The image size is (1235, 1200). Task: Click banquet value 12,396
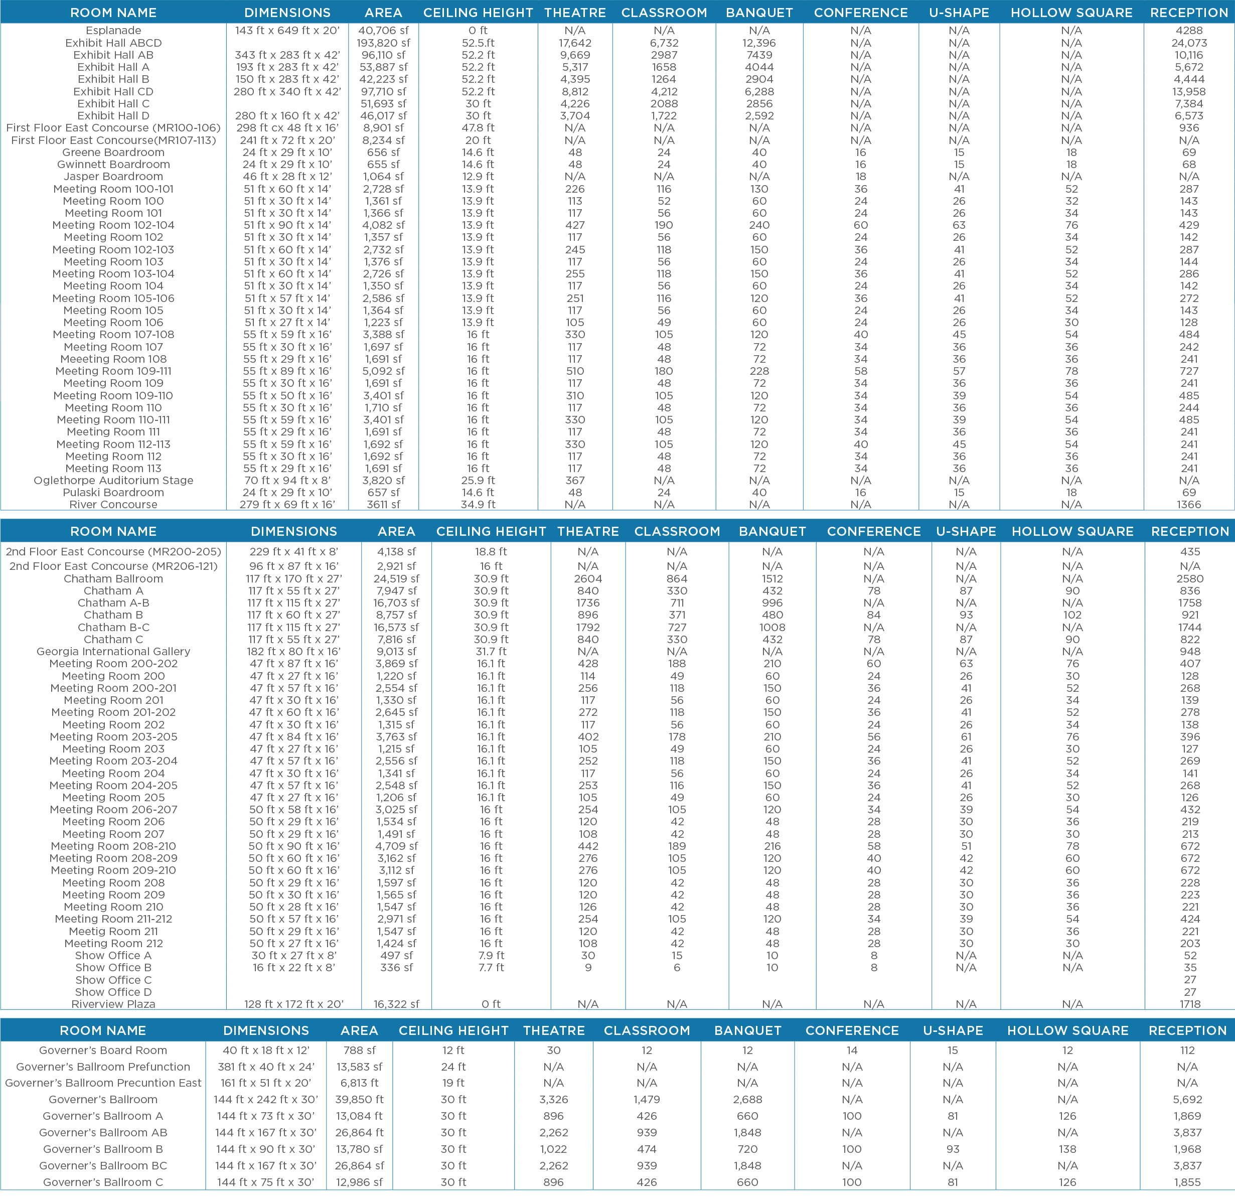click(x=759, y=43)
